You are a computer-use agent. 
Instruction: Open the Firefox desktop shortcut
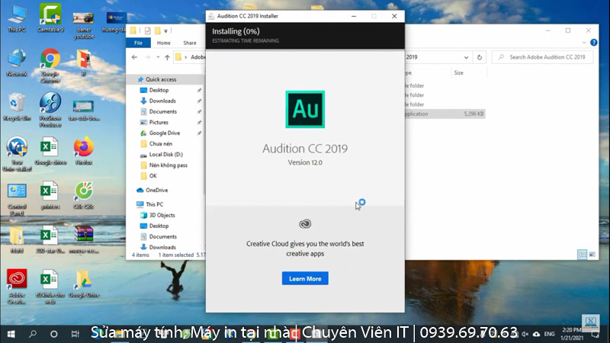click(84, 146)
